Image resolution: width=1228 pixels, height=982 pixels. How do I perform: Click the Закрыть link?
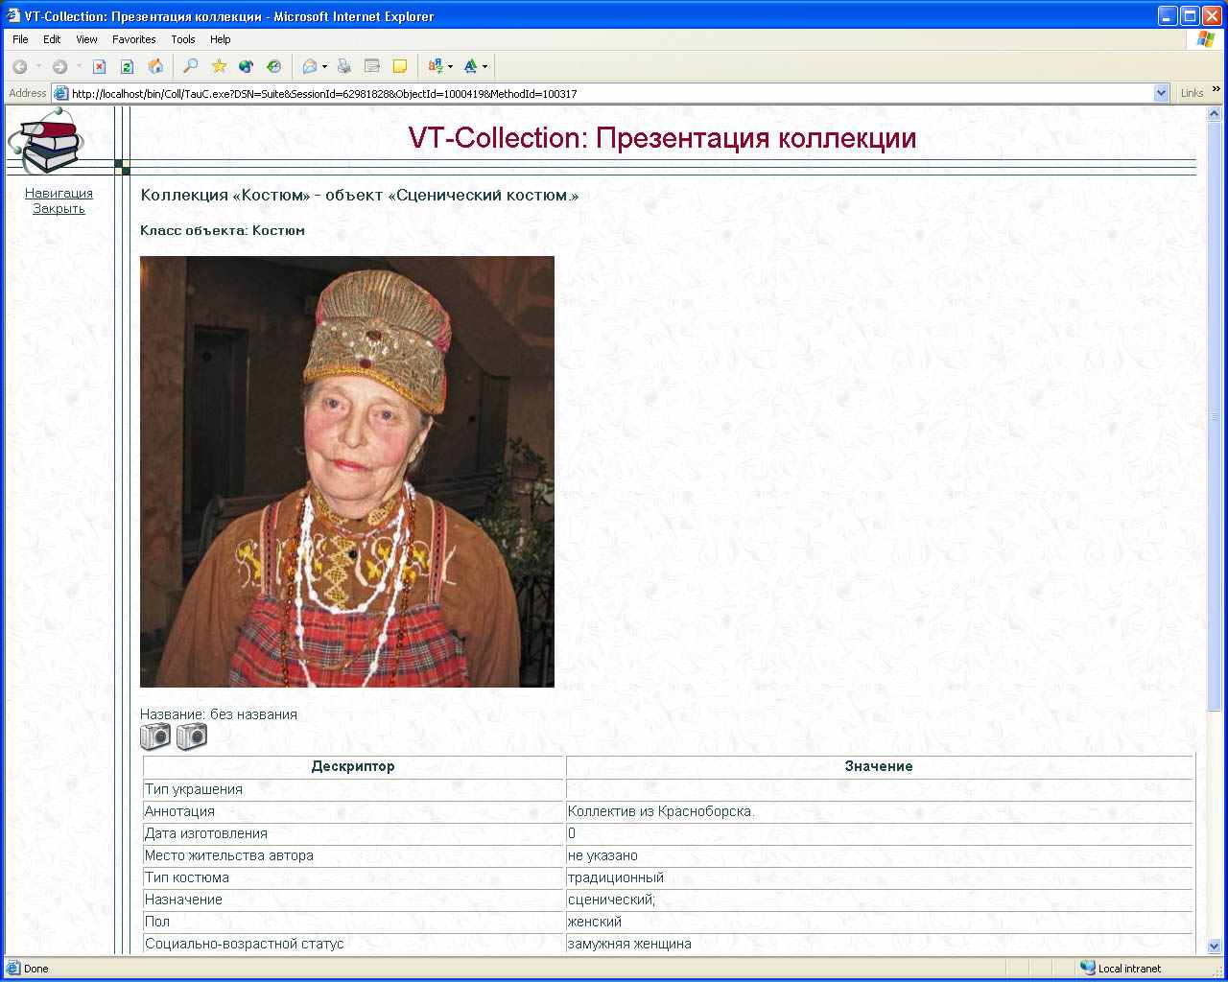(x=59, y=209)
